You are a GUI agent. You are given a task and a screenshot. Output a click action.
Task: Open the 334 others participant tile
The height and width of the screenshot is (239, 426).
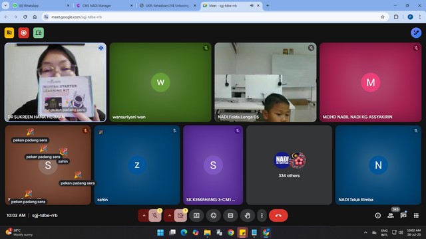(289, 165)
